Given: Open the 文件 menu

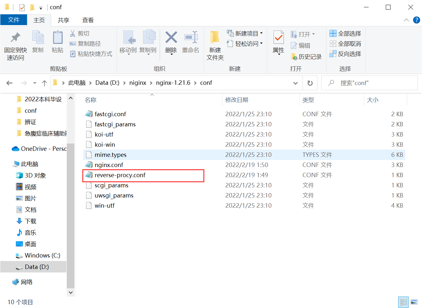Looking at the screenshot, I should (14, 20).
